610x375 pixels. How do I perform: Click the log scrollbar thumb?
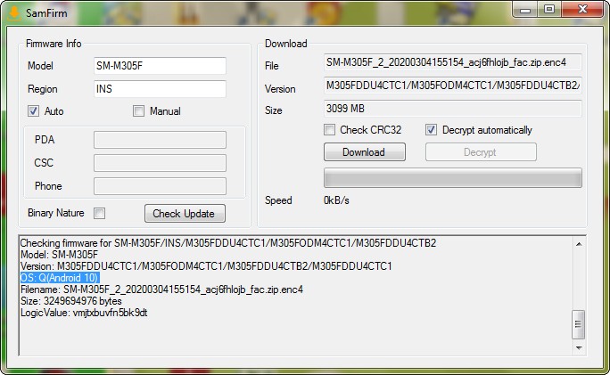[x=579, y=324]
